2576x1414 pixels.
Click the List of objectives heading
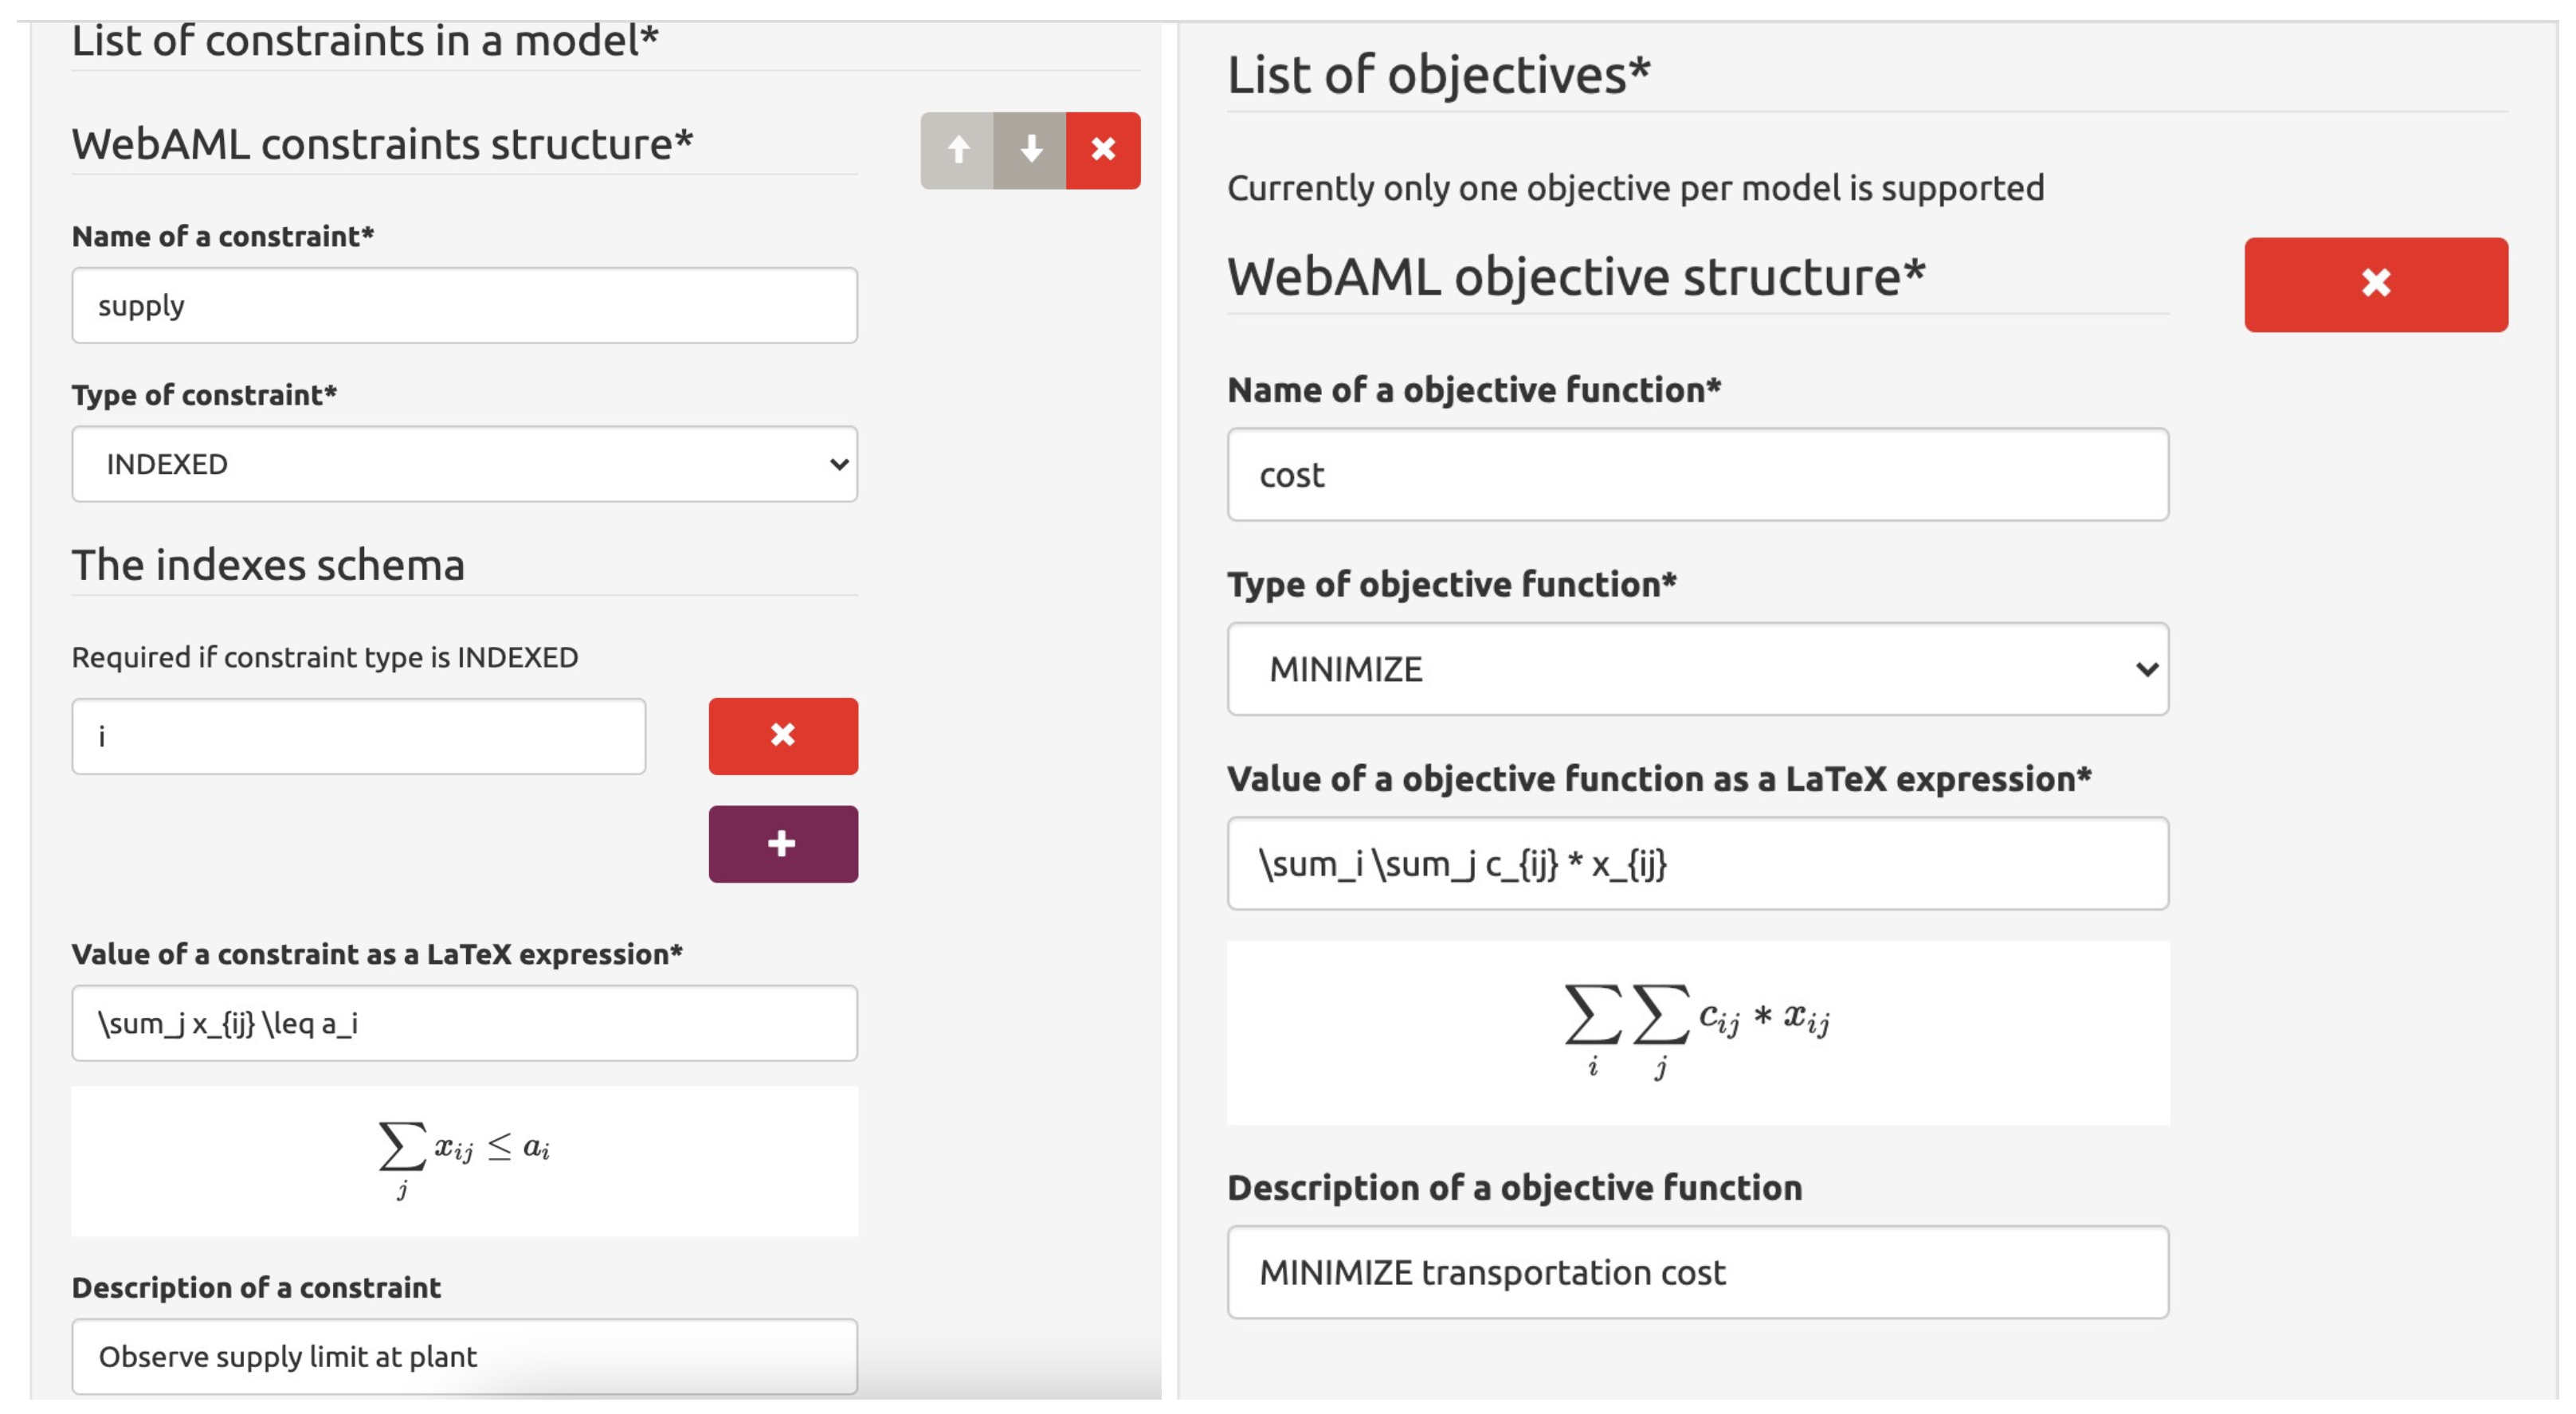pyautogui.click(x=1438, y=75)
